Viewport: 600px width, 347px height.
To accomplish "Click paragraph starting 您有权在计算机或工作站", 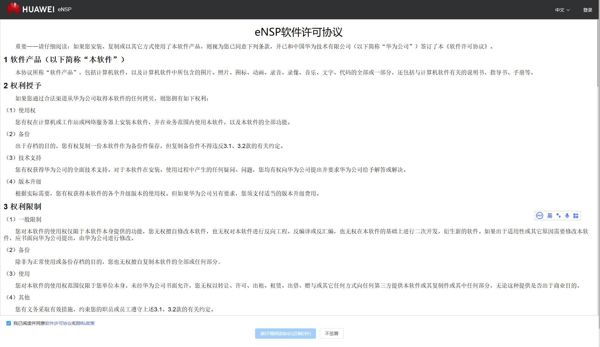I will [154, 122].
